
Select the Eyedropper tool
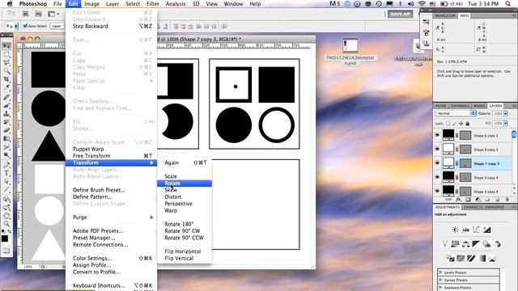[x=6, y=87]
